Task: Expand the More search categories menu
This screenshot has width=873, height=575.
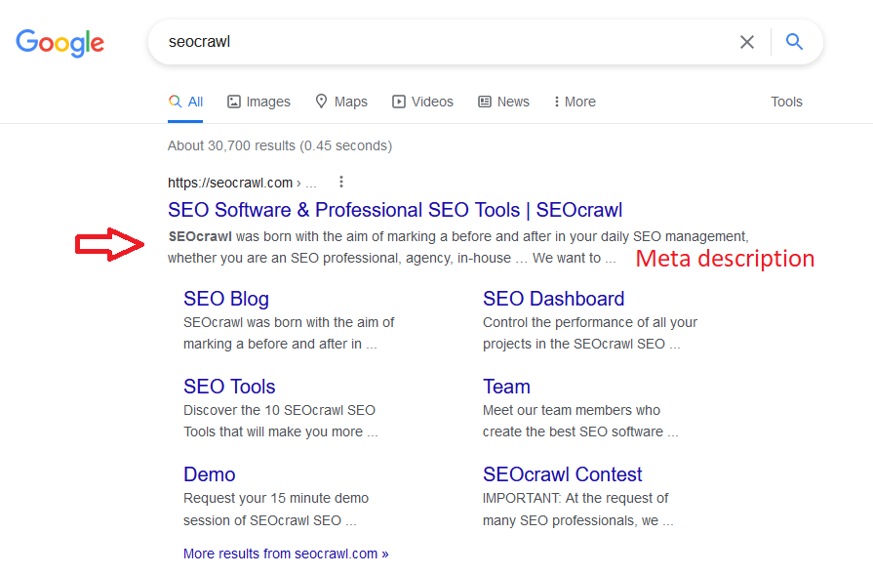Action: coord(574,101)
